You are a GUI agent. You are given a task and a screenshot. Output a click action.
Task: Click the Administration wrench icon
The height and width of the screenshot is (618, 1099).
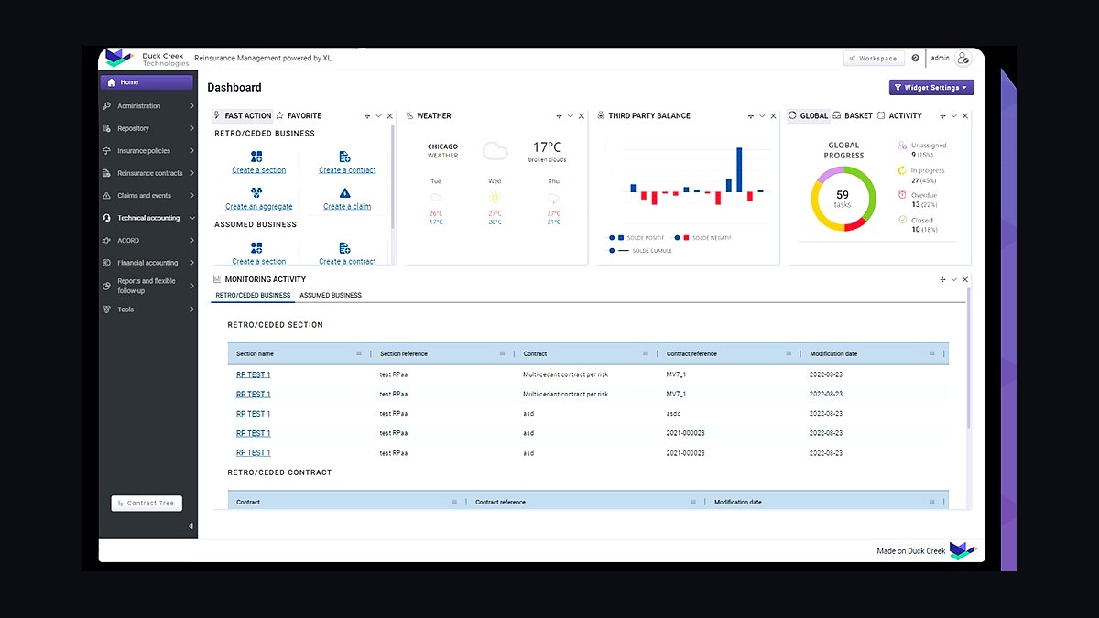pos(108,106)
